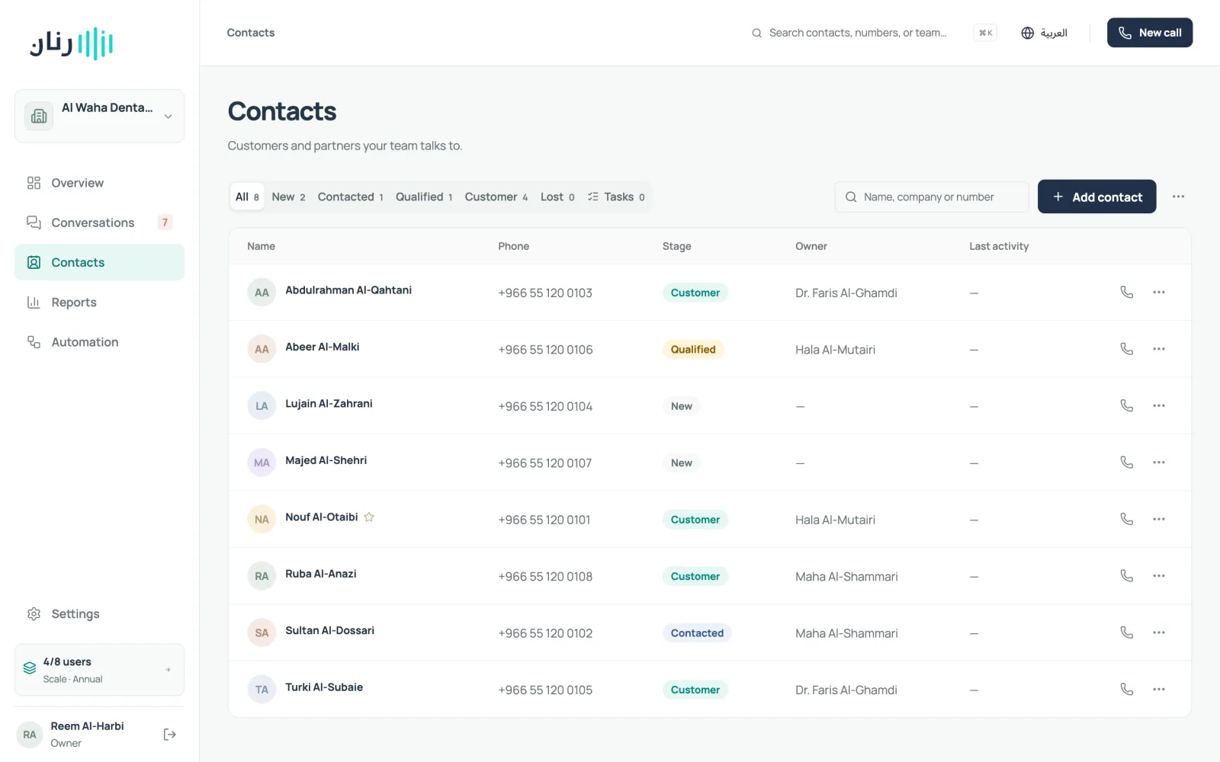Image resolution: width=1220 pixels, height=762 pixels.
Task: Click the global search contacts field
Action: coord(873,33)
